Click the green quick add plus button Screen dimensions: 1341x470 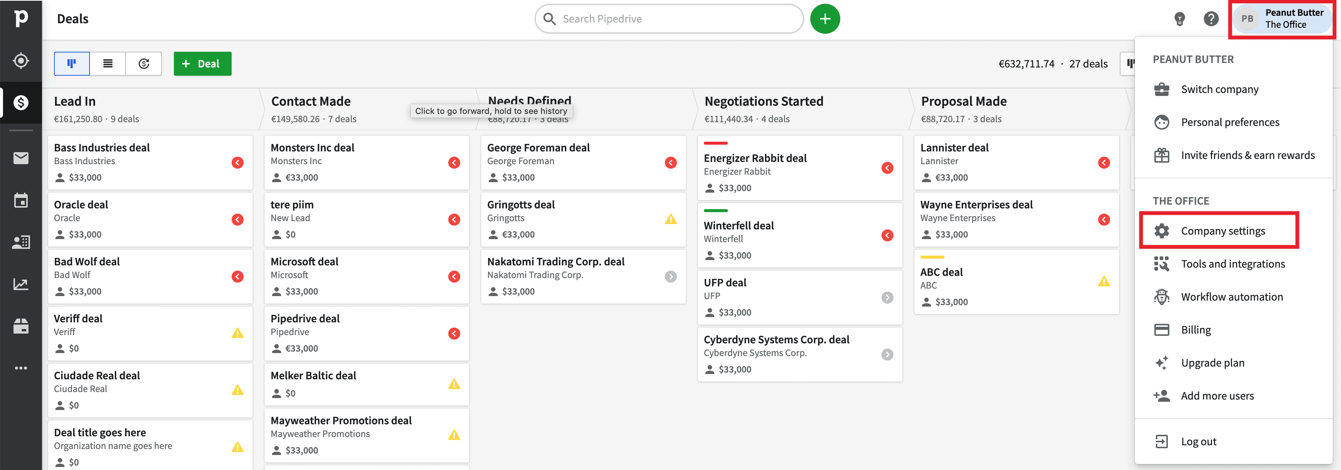pyautogui.click(x=825, y=19)
